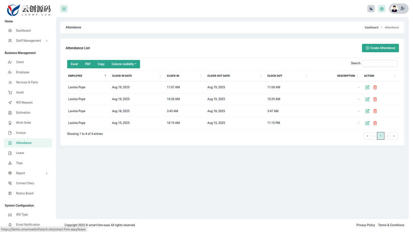Screen dimensions: 413x232
Task: Export table to PDF
Action: tap(88, 64)
